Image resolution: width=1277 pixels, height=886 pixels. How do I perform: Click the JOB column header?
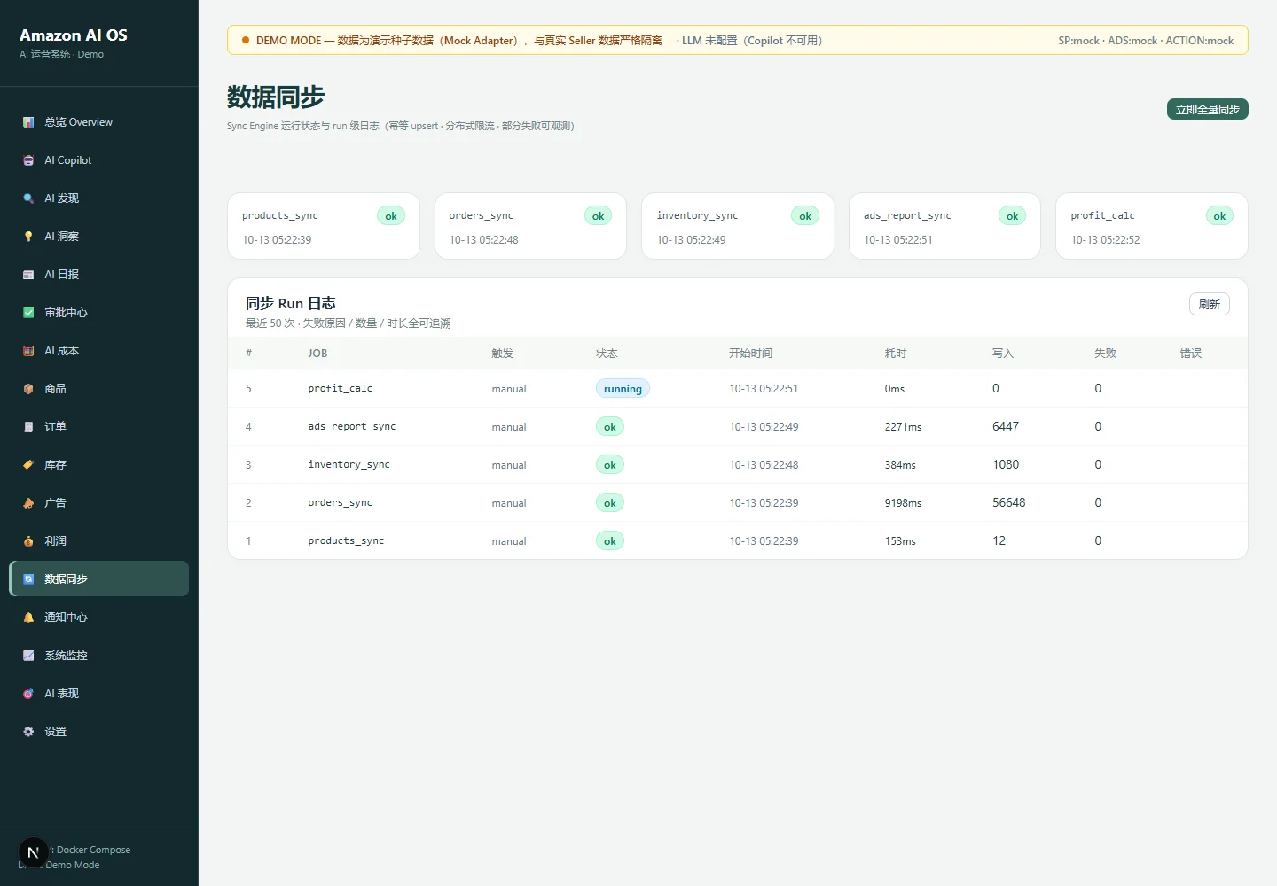pos(317,354)
